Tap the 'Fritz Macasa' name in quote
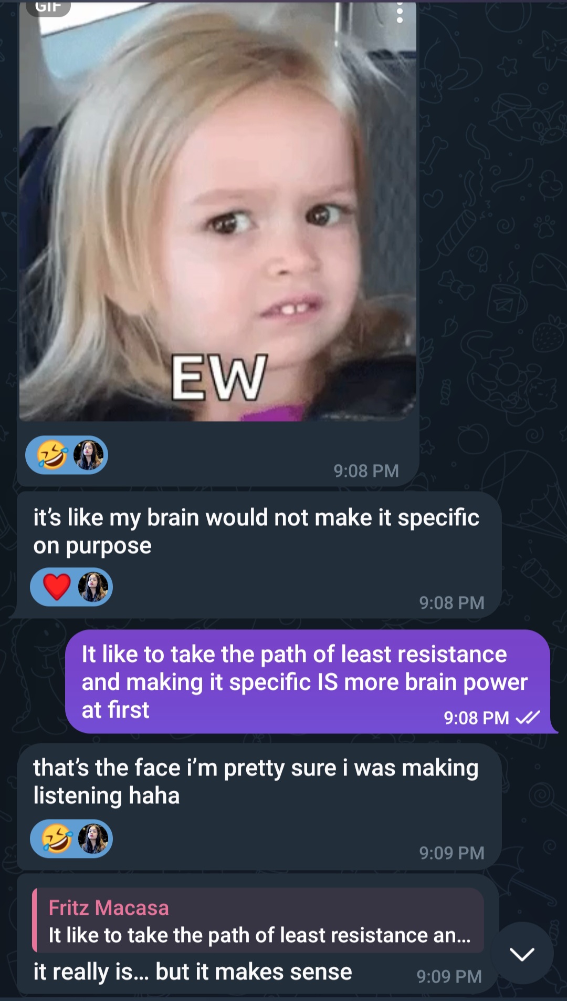 109,907
